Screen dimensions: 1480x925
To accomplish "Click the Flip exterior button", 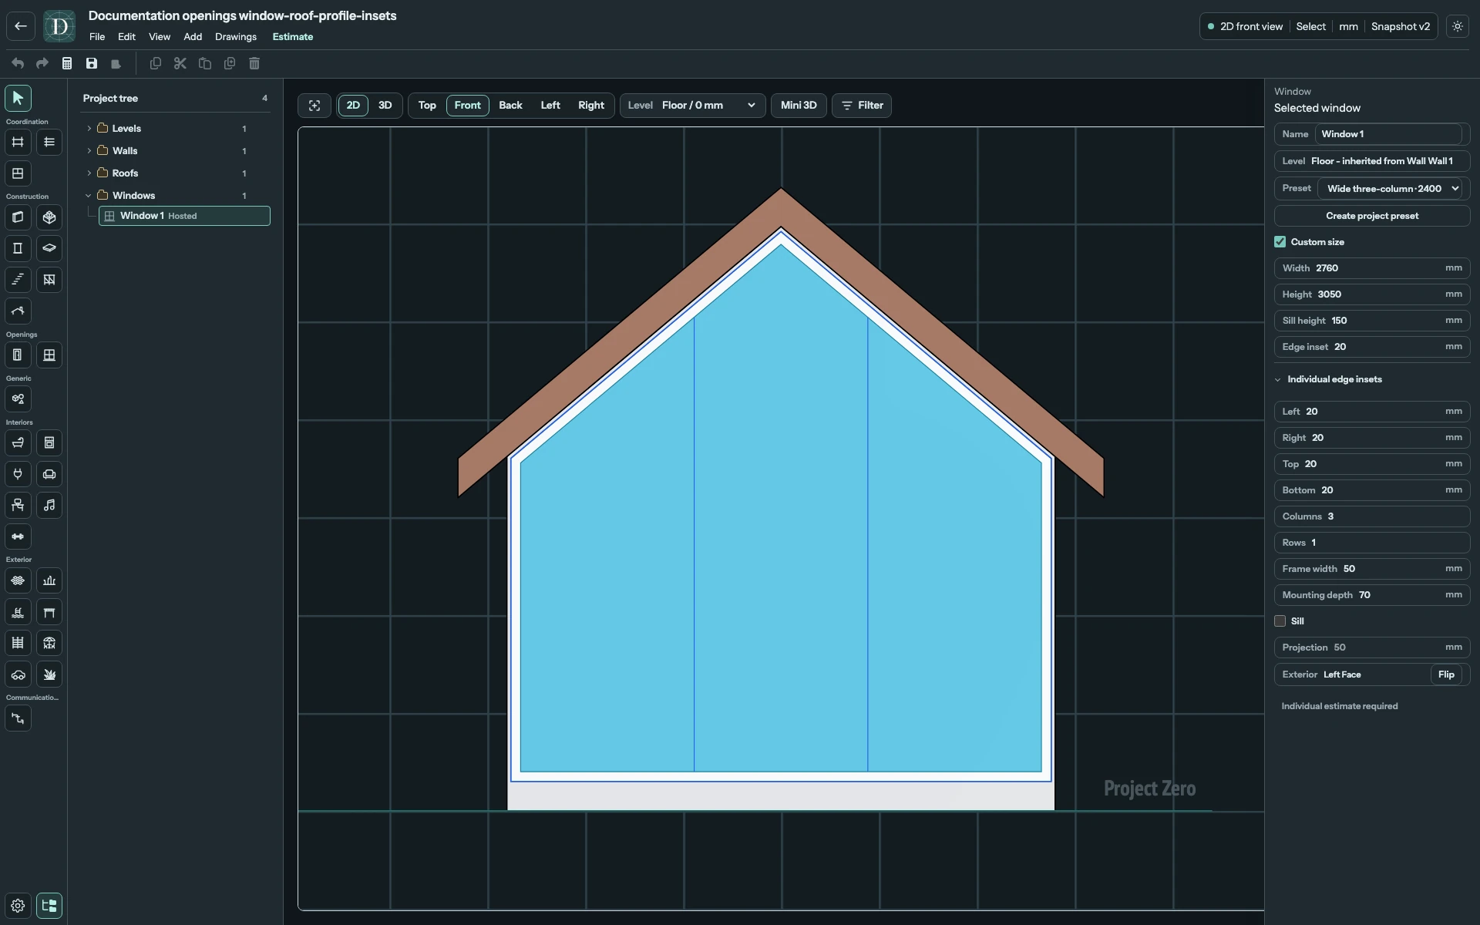I will pos(1446,674).
